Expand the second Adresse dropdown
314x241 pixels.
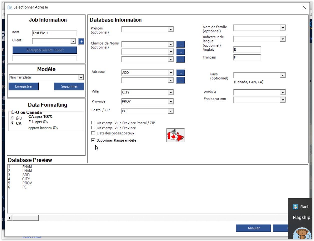(171, 80)
